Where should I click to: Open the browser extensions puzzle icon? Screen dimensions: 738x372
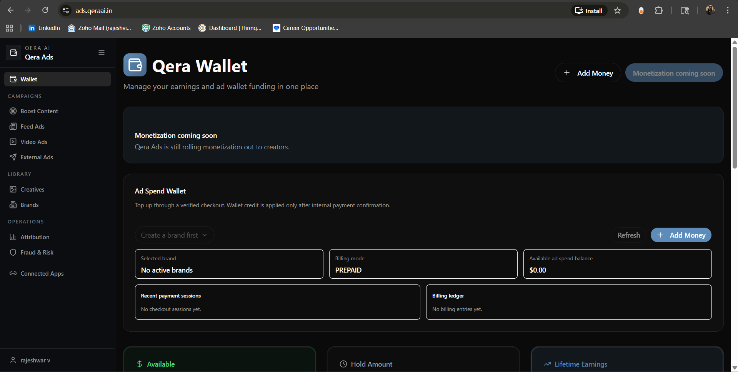point(659,10)
